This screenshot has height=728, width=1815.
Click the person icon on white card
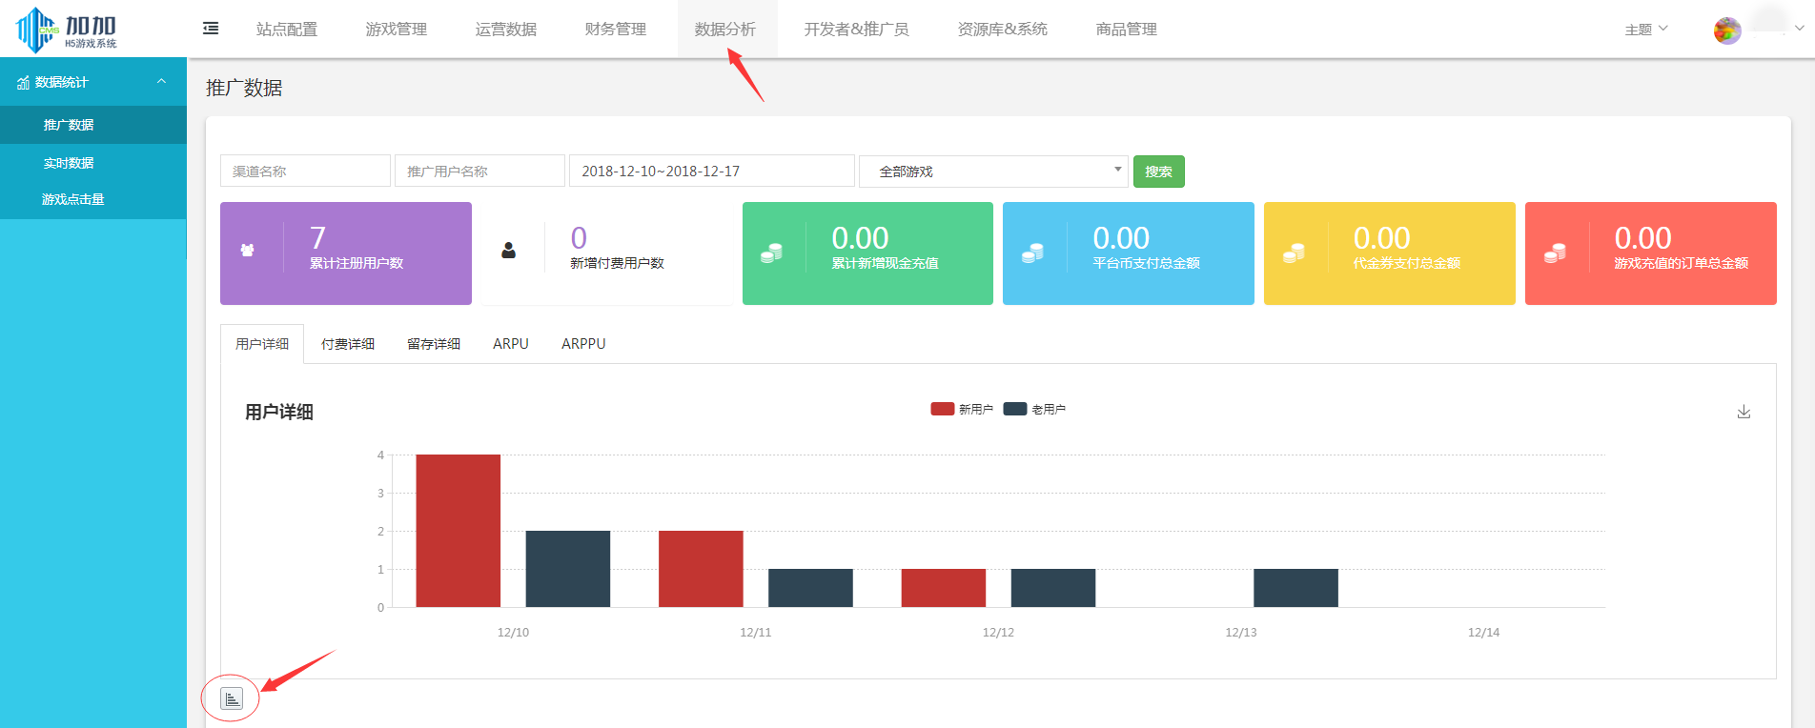(x=509, y=251)
